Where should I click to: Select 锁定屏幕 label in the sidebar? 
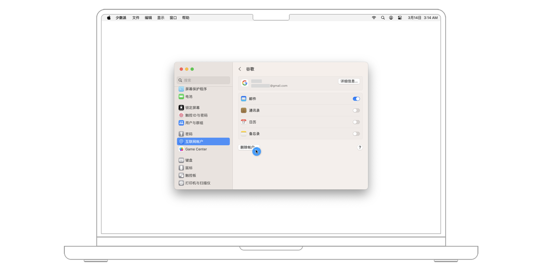(x=193, y=107)
